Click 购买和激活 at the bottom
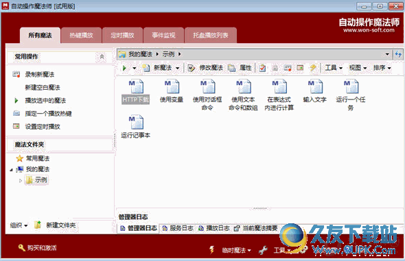Screen dimensions: 405x261 [38, 248]
